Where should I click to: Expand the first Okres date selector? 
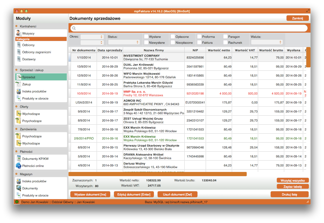(92, 37)
